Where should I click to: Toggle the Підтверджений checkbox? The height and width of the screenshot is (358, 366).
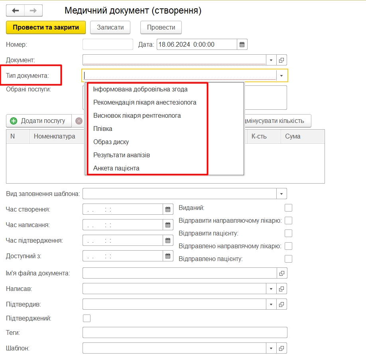point(87,318)
